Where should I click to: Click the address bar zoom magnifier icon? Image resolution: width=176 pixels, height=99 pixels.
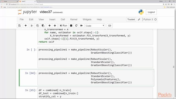coord(164,4)
